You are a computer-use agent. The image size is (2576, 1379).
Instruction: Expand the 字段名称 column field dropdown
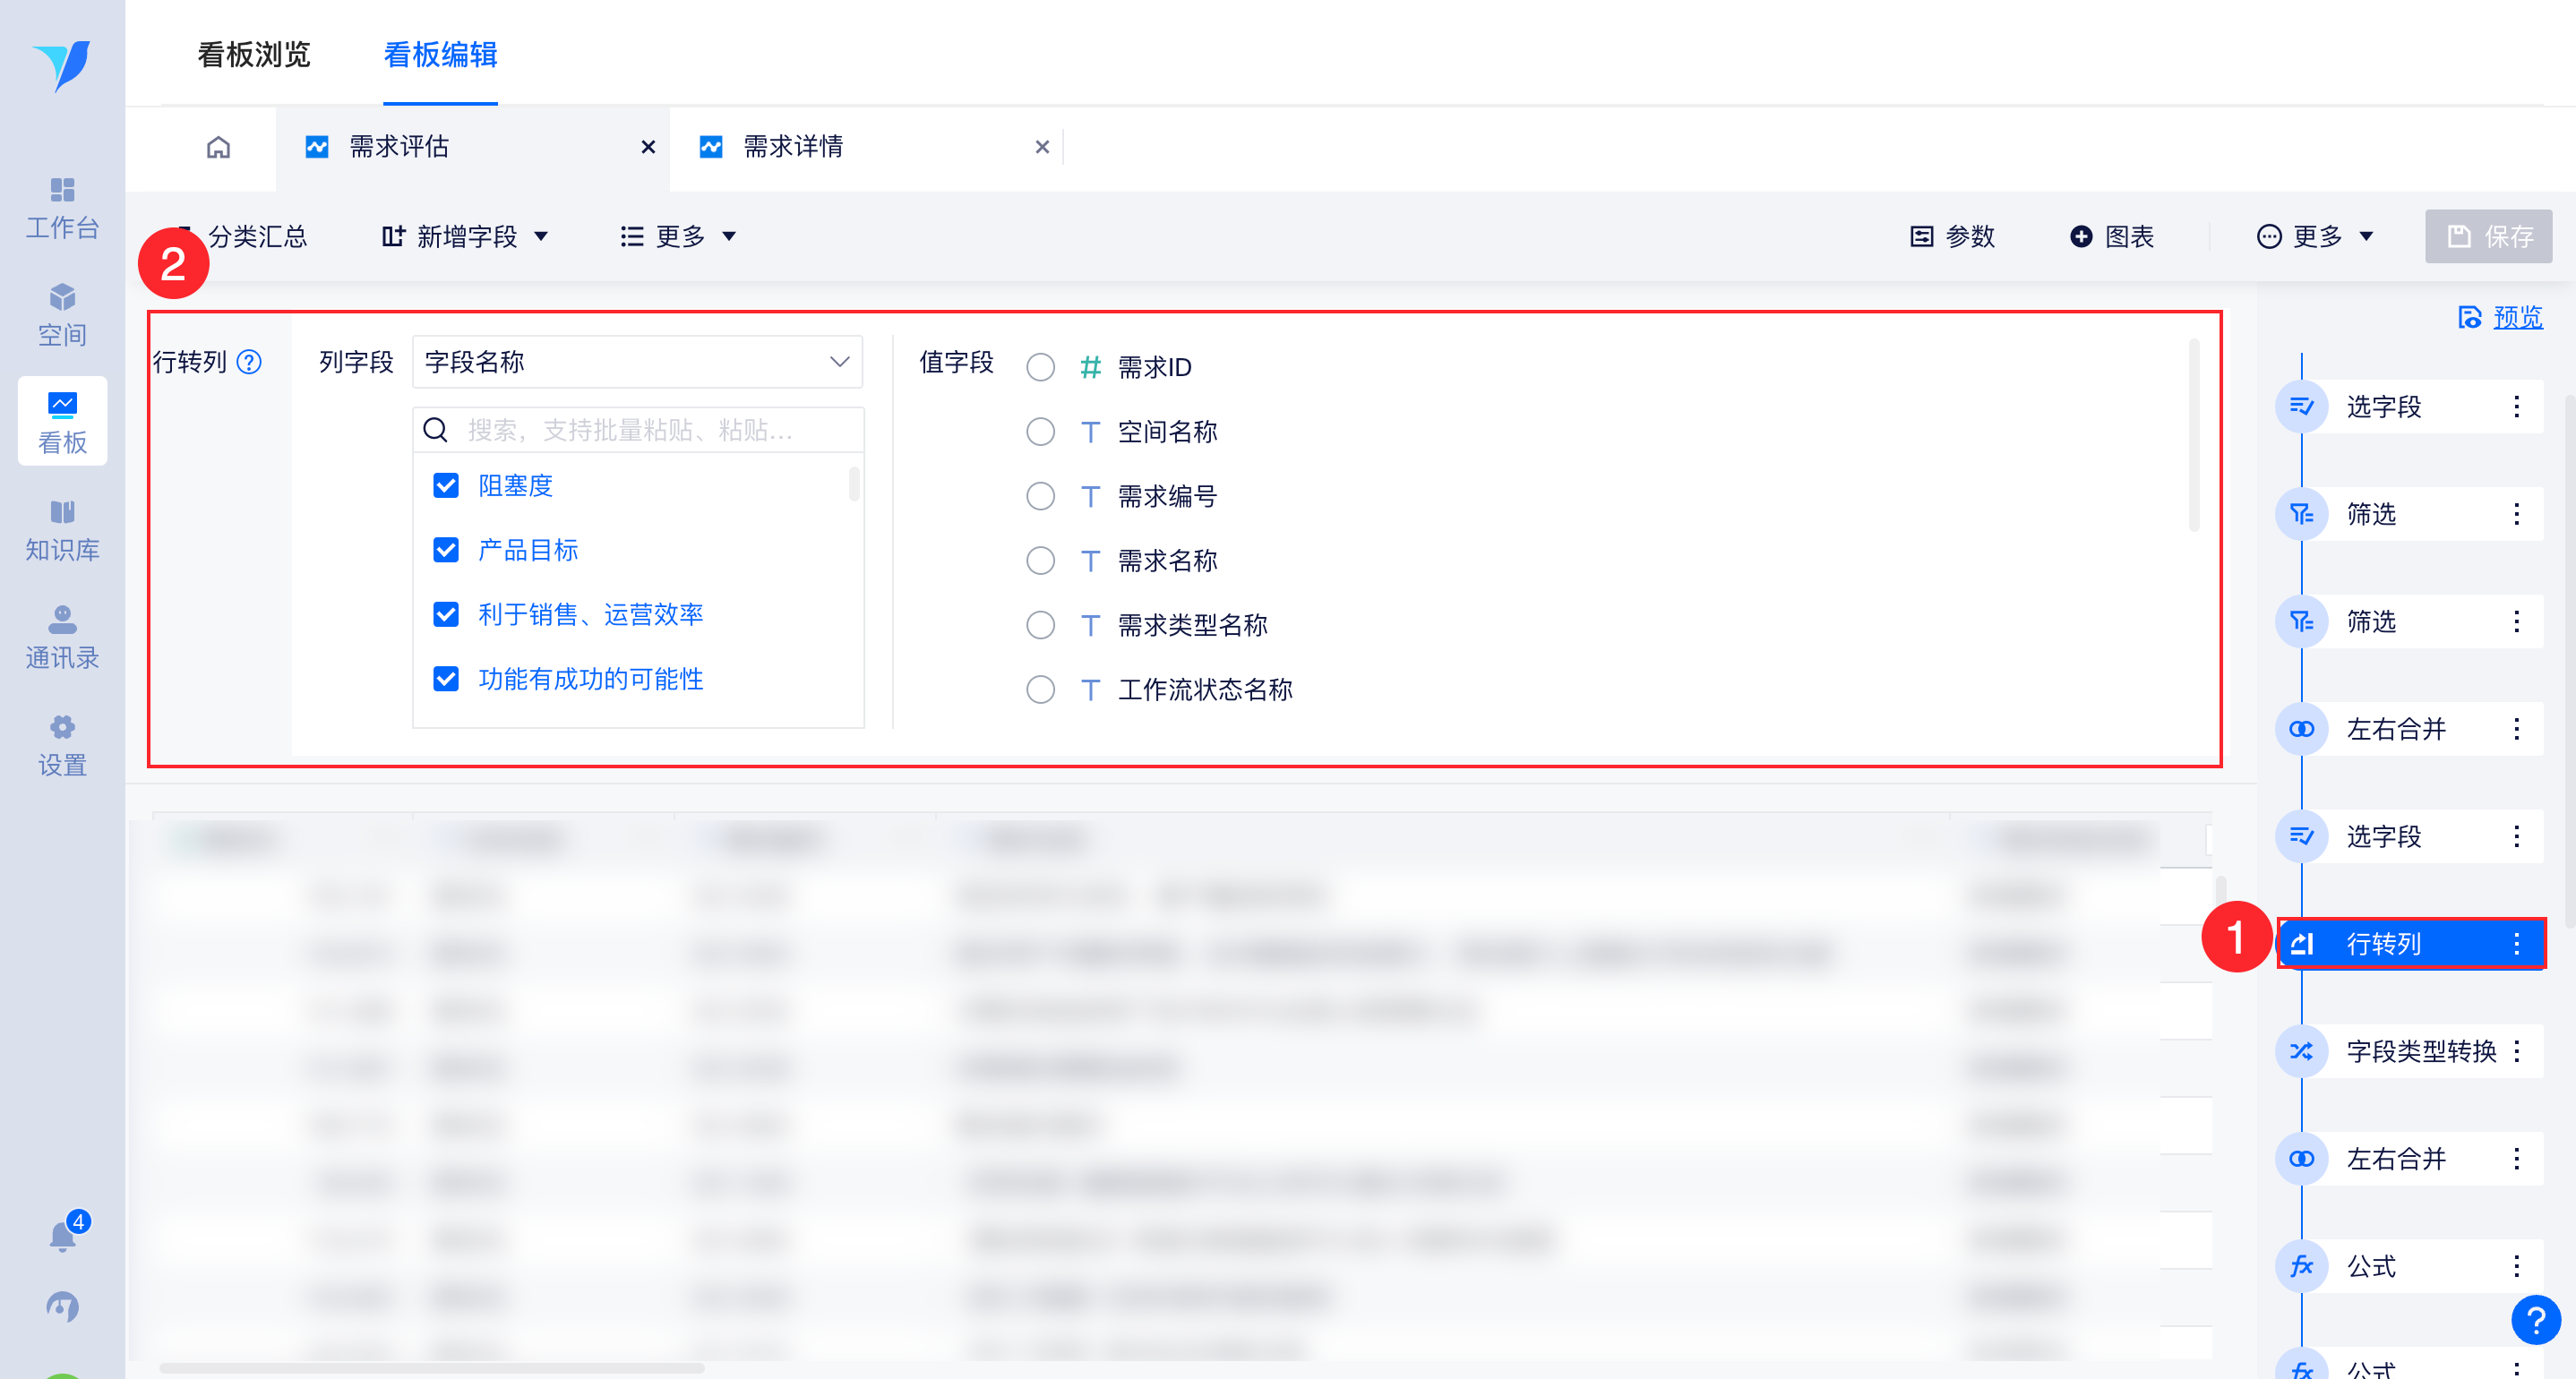637,362
